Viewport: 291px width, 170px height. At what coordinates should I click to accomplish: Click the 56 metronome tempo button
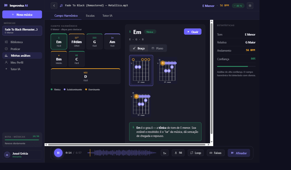click(178, 153)
